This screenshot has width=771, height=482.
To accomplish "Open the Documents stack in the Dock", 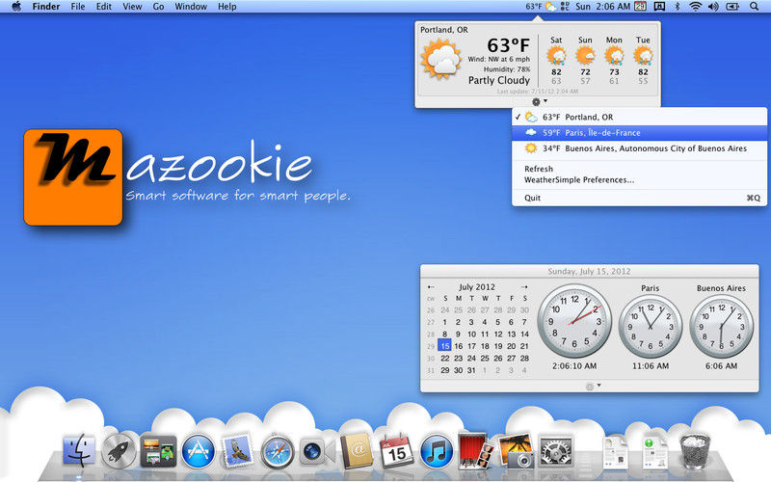I will tap(616, 452).
